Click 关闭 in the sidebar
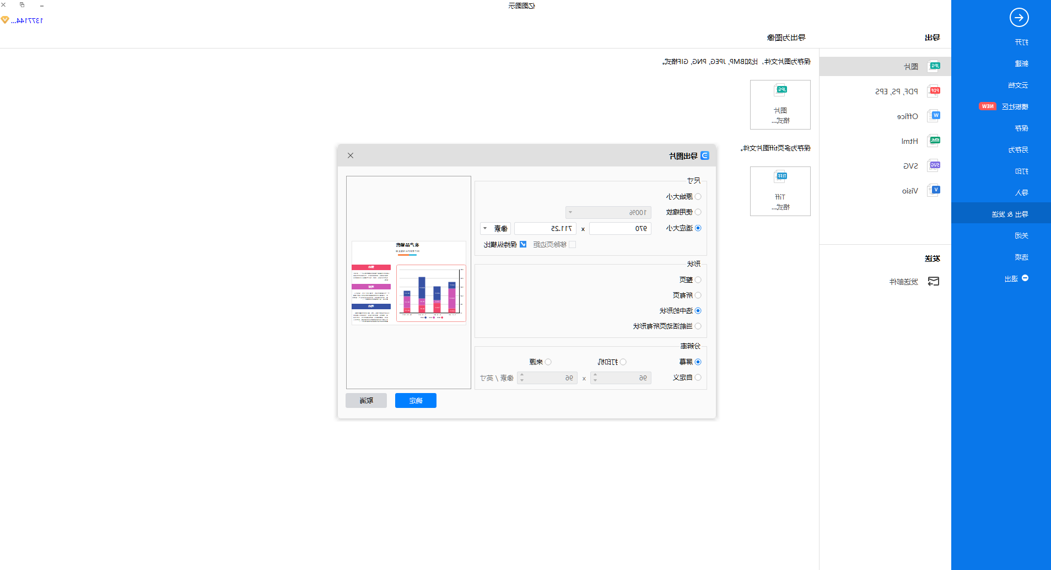1051x570 pixels. click(1021, 236)
